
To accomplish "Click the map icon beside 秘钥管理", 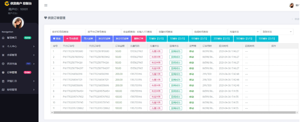I will tap(3, 89).
